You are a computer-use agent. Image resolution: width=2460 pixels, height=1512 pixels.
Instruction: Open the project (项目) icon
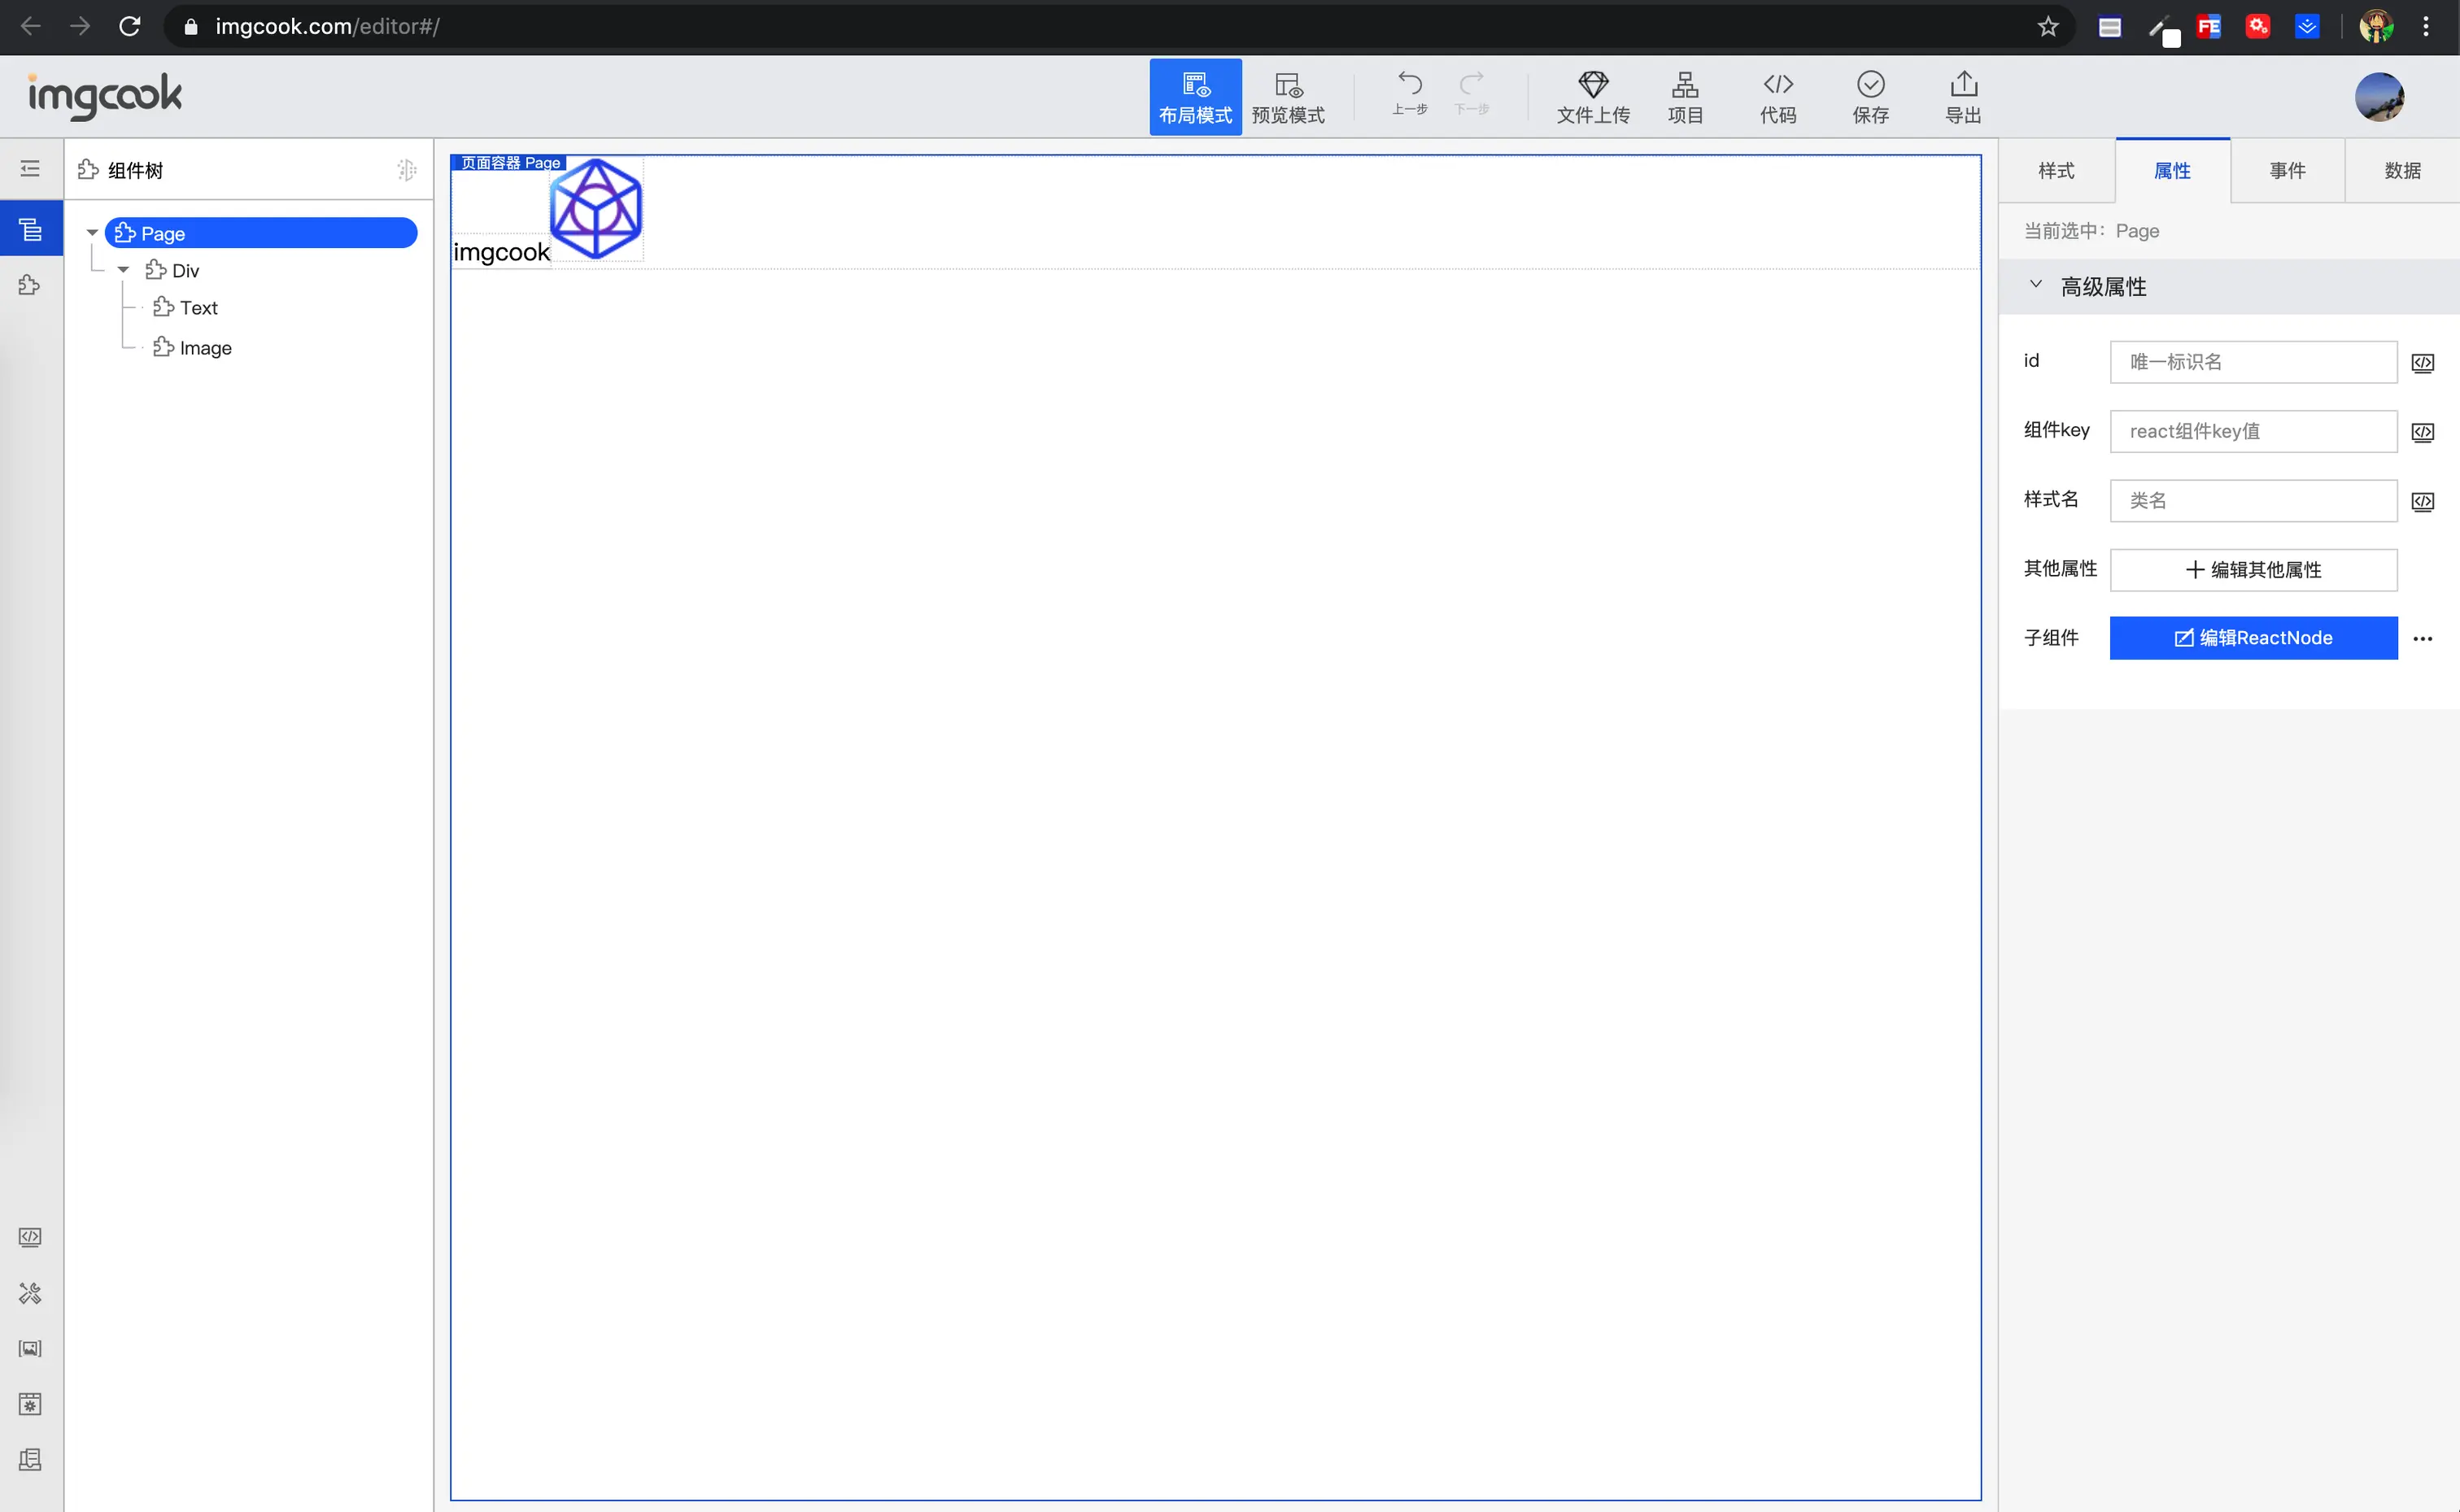(1685, 84)
